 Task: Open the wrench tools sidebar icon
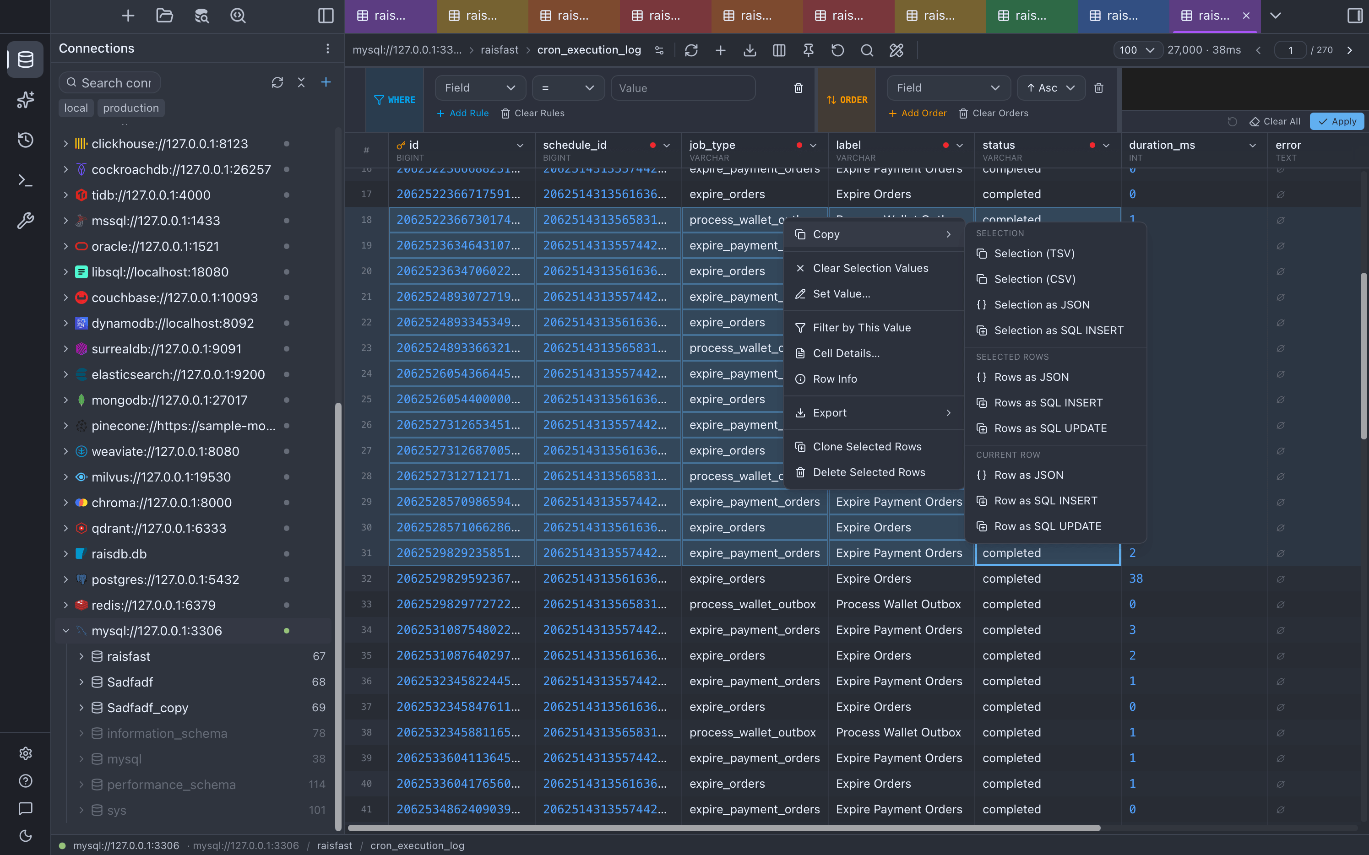pos(25,221)
